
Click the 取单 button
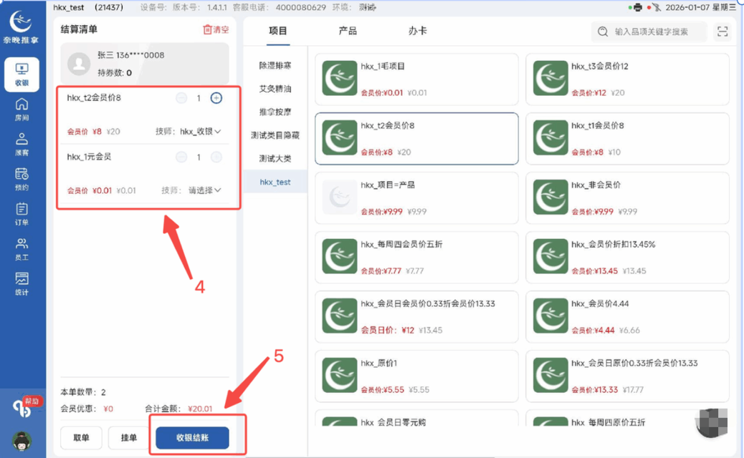click(x=81, y=438)
